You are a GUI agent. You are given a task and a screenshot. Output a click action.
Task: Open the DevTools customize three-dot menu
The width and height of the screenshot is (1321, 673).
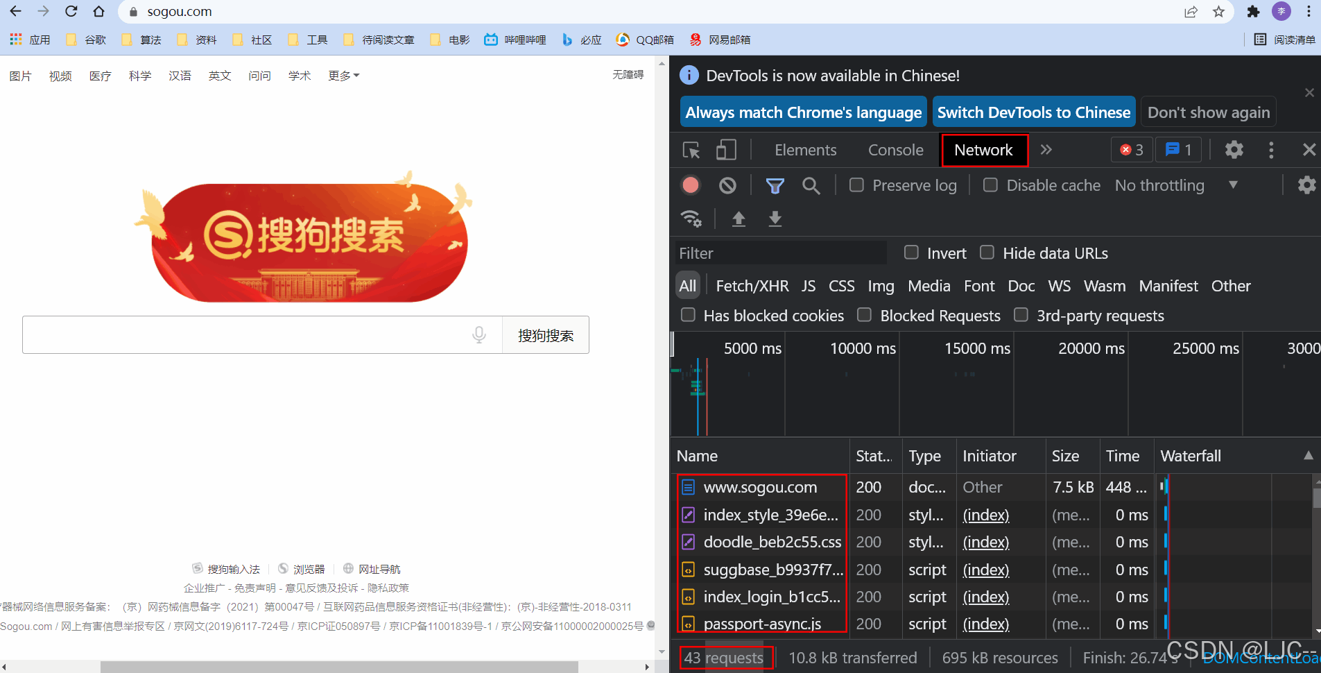pyautogui.click(x=1271, y=150)
